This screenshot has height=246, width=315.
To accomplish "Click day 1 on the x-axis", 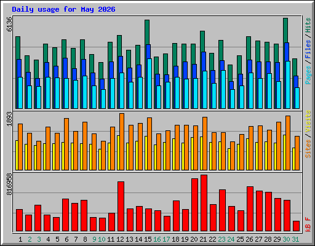I will click(20, 239).
